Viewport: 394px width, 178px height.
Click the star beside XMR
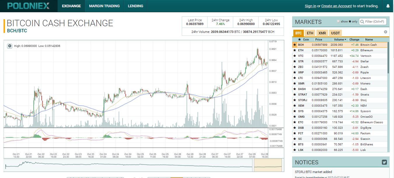click(x=295, y=84)
